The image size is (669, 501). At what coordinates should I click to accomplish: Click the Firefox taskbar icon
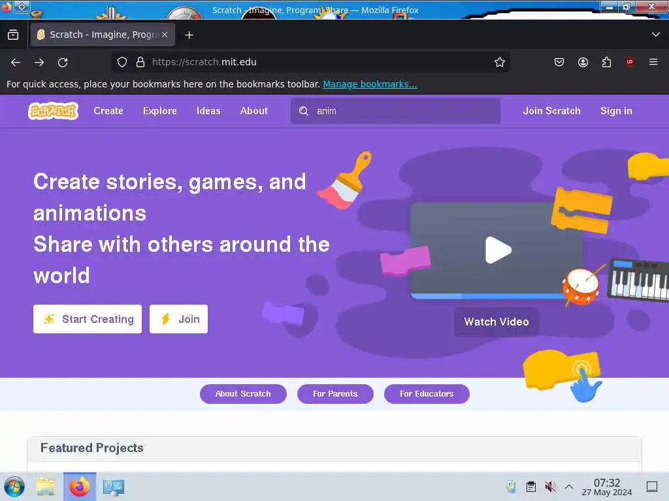coord(80,487)
